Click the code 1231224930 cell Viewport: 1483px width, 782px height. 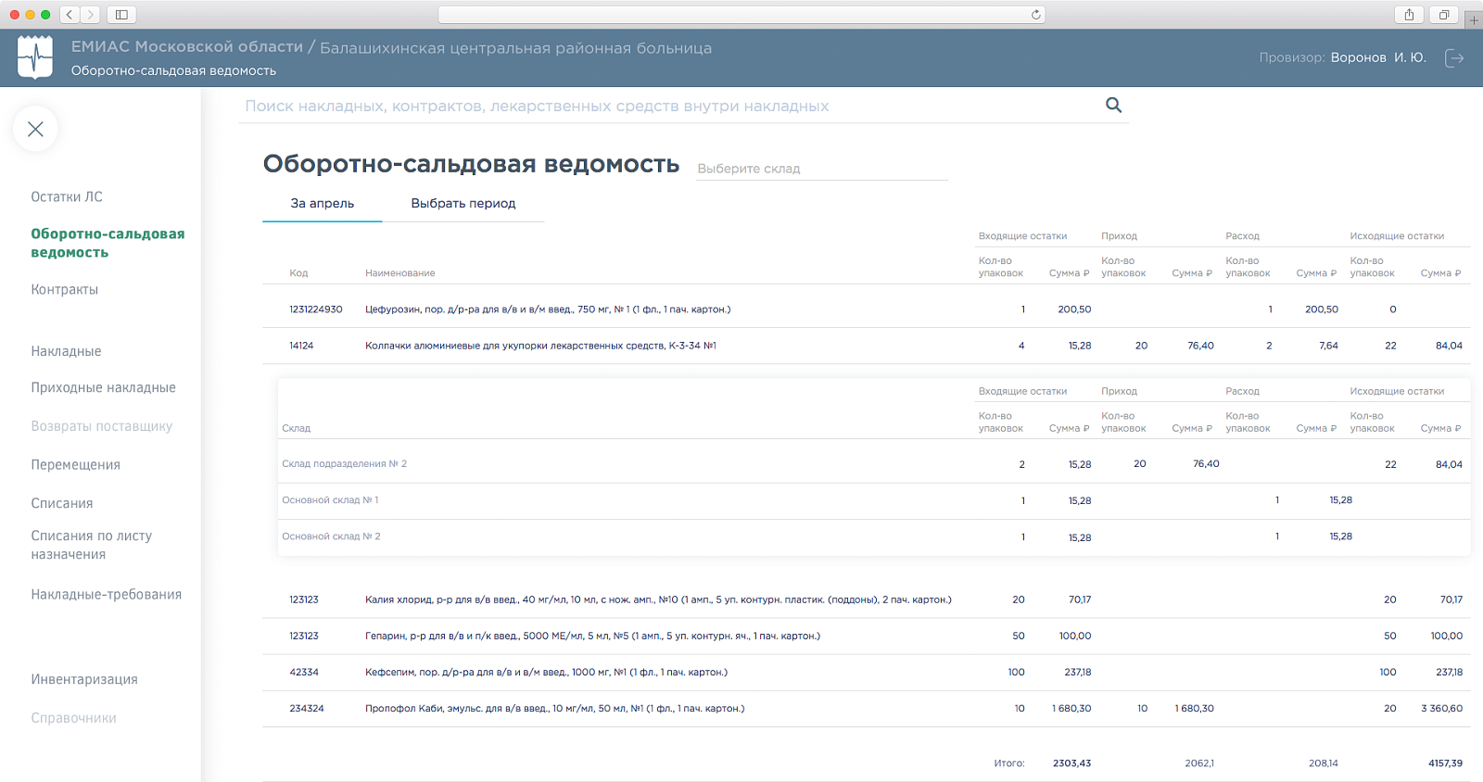coord(315,309)
